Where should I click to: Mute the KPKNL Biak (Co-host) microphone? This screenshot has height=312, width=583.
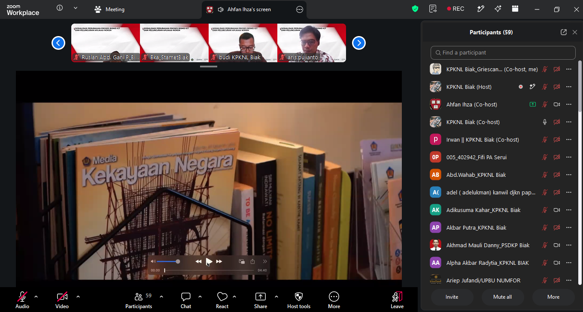545,122
